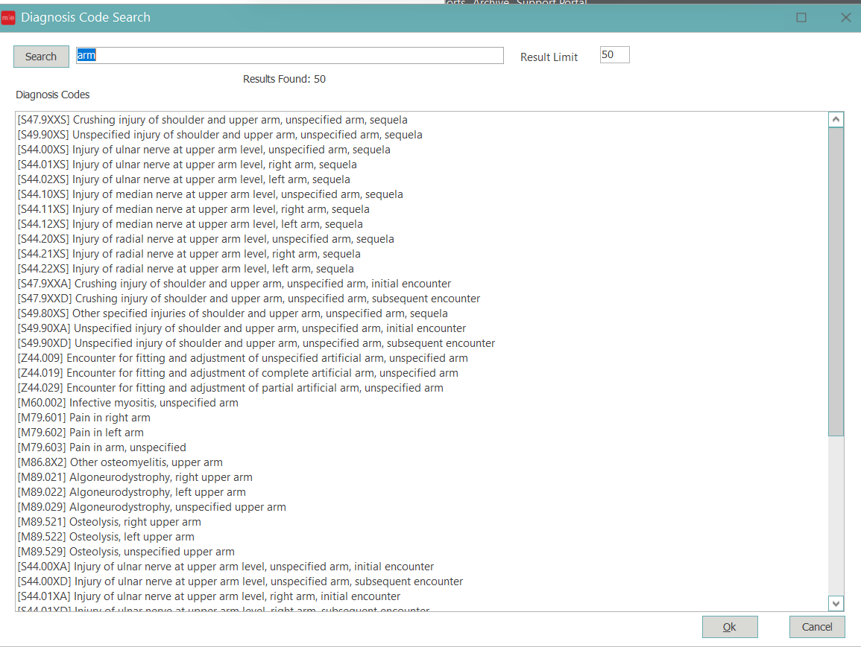Select M79.603 Pain in arm, unspecified
The height and width of the screenshot is (647, 861).
[102, 447]
